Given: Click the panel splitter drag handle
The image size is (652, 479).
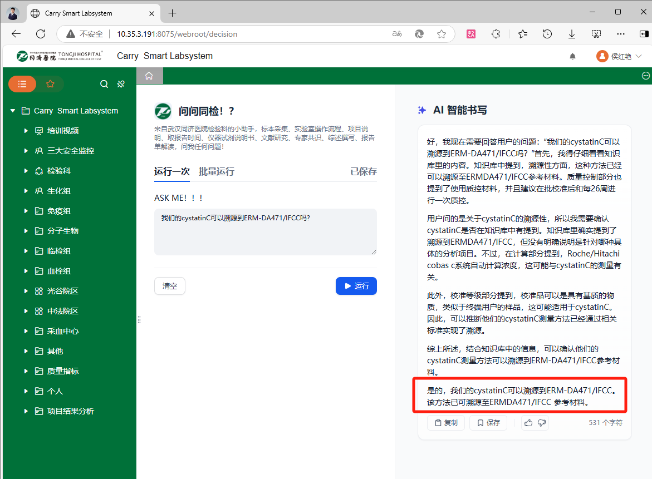Looking at the screenshot, I should [x=139, y=319].
